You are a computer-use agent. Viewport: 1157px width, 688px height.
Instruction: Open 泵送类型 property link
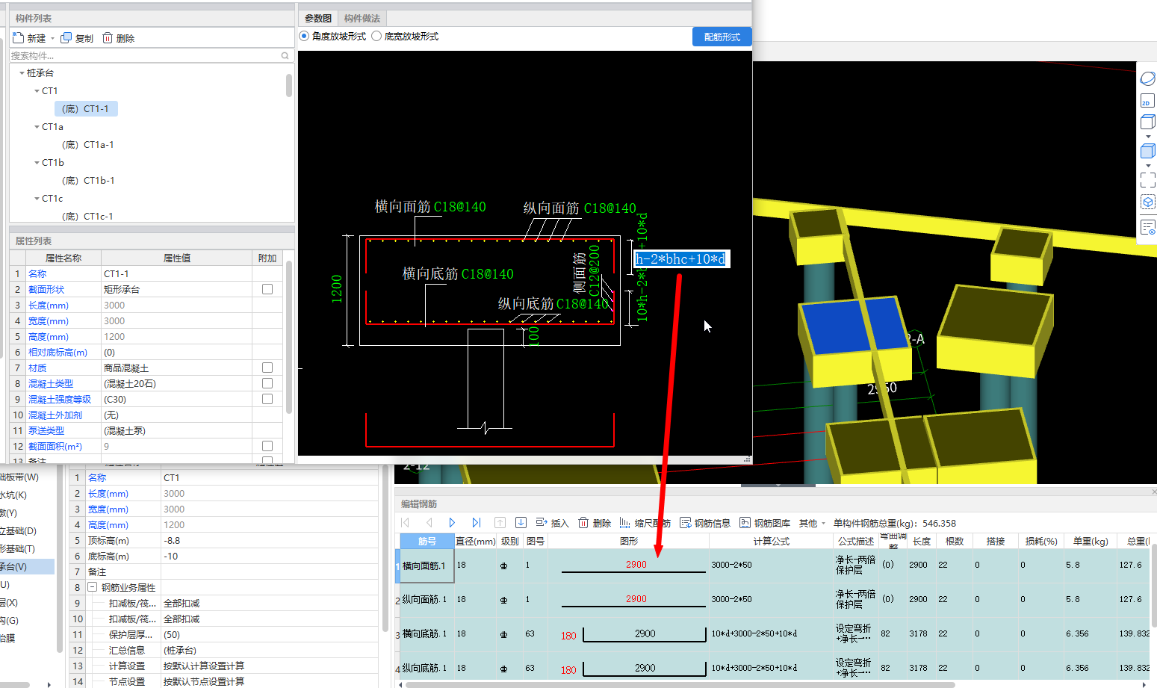46,431
